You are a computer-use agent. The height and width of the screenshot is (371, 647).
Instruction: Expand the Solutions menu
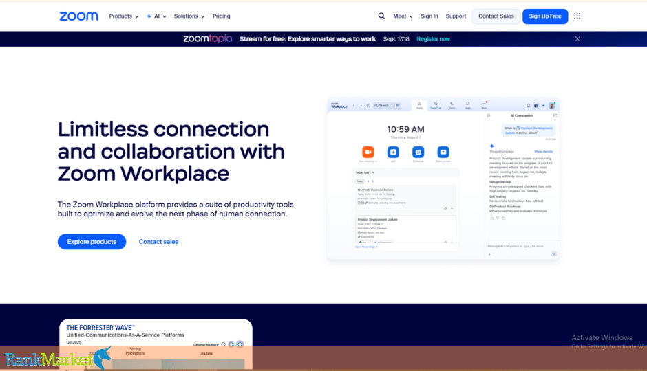(x=189, y=16)
